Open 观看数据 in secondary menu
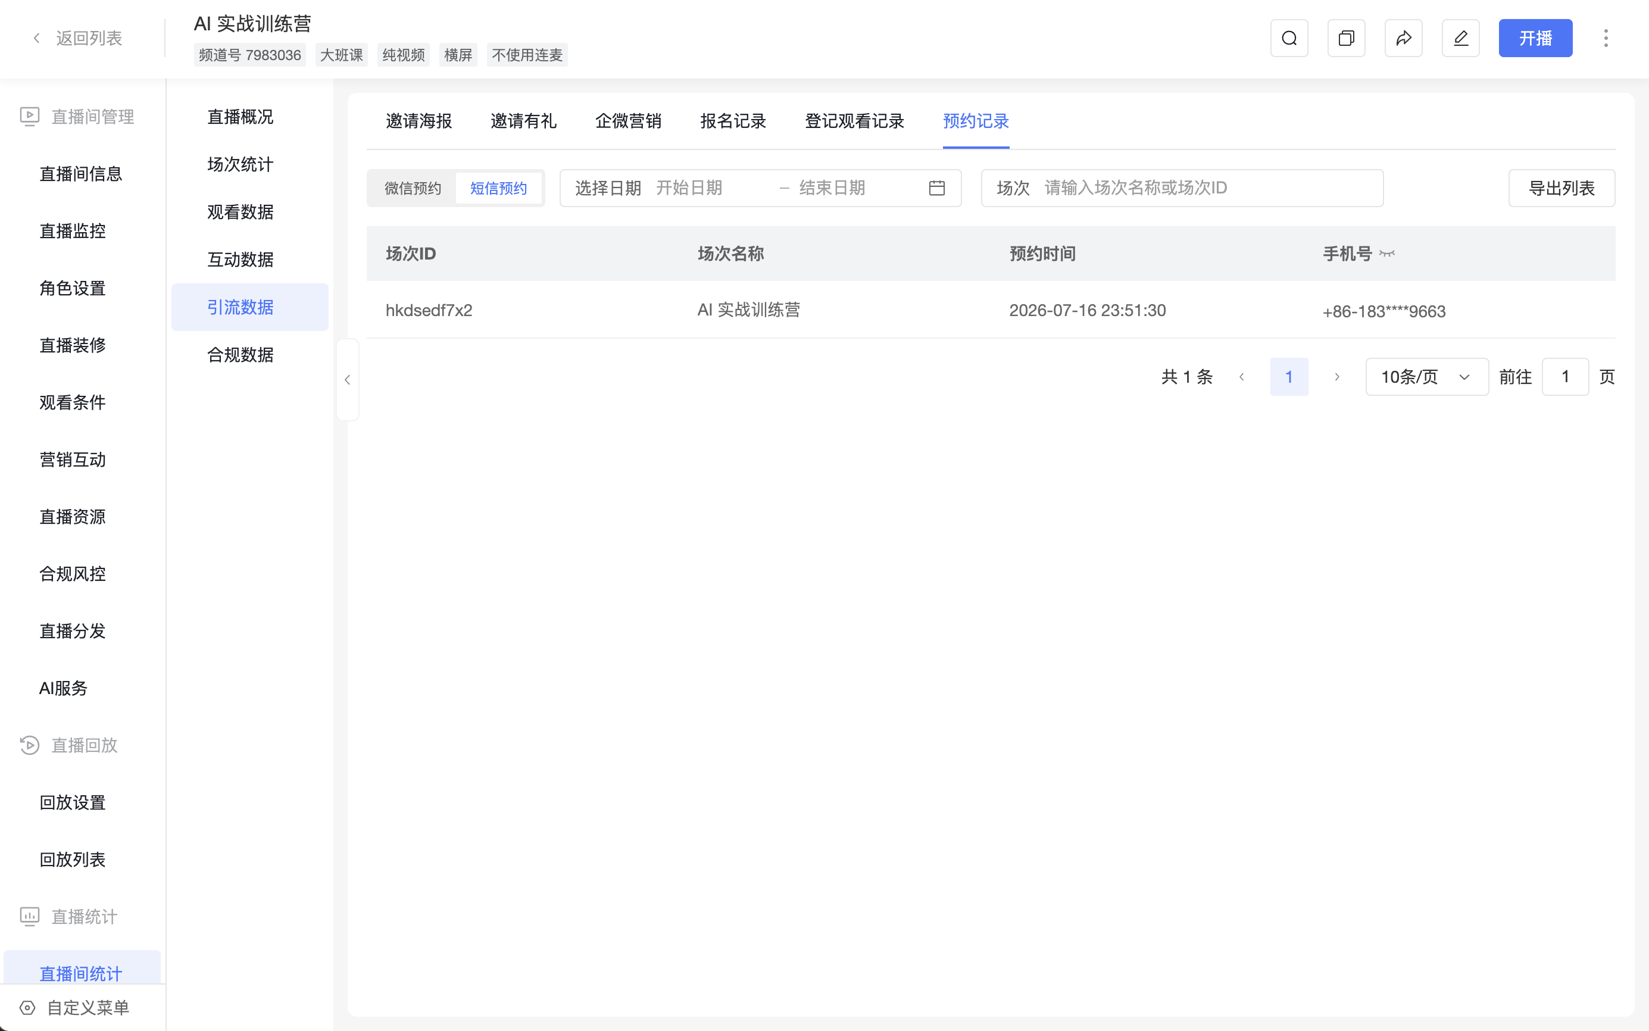 pyautogui.click(x=249, y=212)
